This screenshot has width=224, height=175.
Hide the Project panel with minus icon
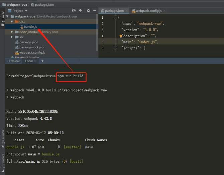pos(95,11)
